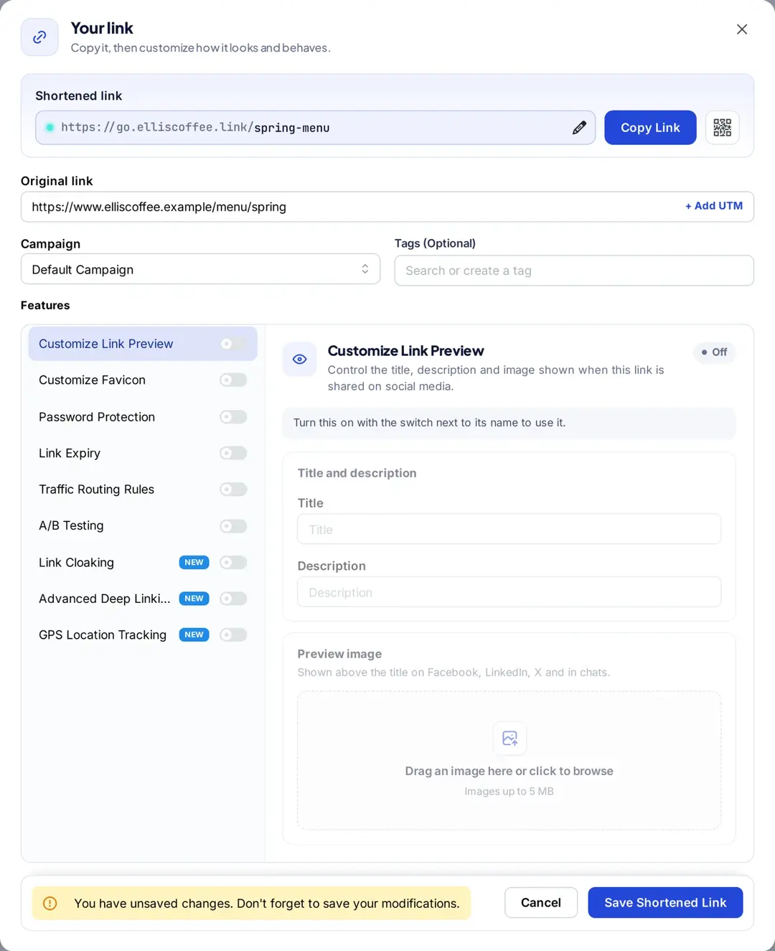Enable the Link Cloaking switch

click(233, 563)
